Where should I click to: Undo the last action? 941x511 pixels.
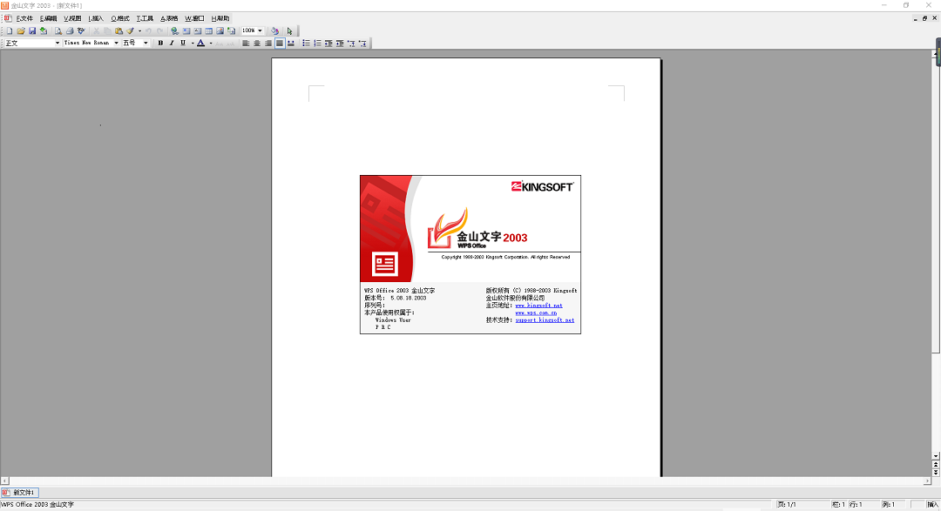click(x=148, y=30)
